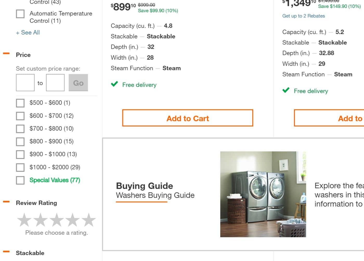Select the first star rating
This screenshot has width=364, height=261.
(x=24, y=220)
